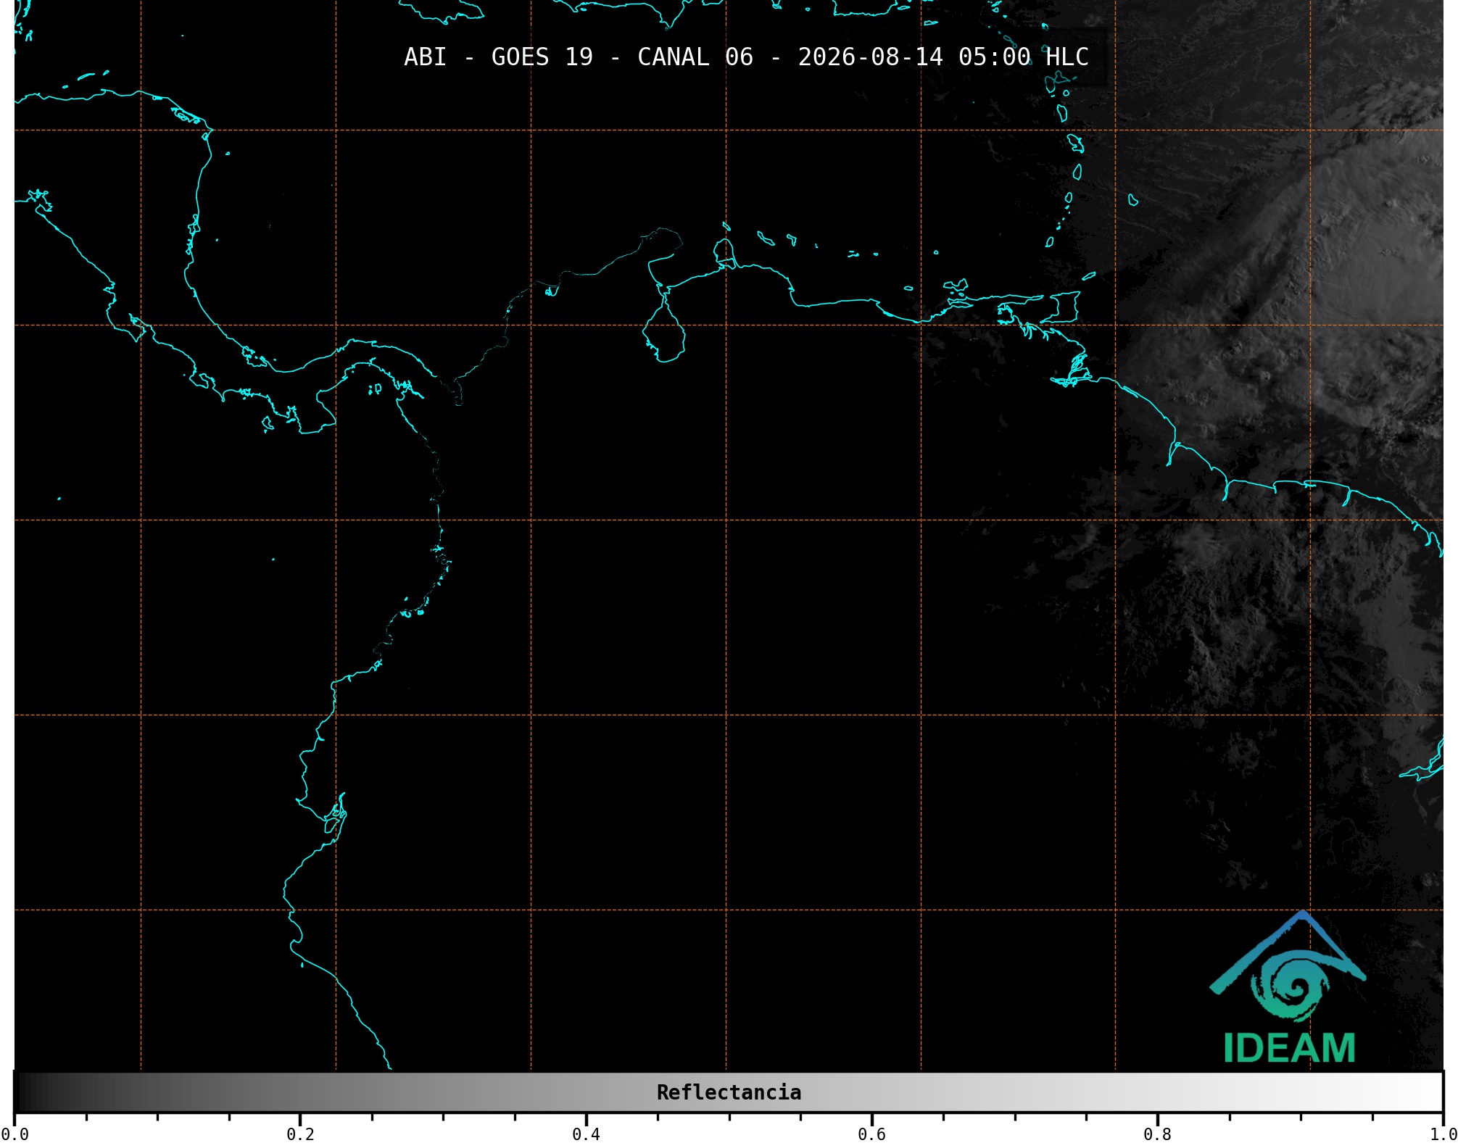Click the IDEAM logo
The height and width of the screenshot is (1143, 1458).
(1288, 987)
